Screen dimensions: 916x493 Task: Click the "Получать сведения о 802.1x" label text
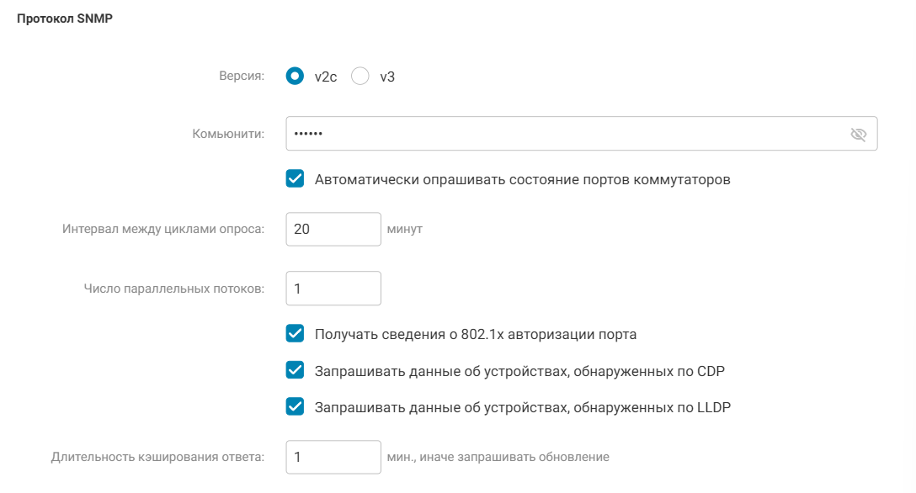(x=475, y=334)
